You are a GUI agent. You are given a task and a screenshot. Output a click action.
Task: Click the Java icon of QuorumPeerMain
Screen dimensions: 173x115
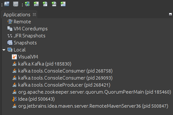[x=14, y=92]
